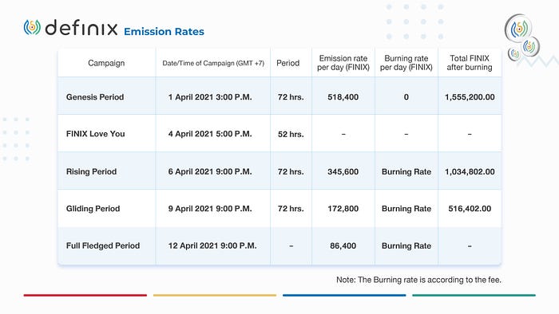The image size is (559, 314).
Task: Click Total FINIX after burning header
Action: [470, 63]
